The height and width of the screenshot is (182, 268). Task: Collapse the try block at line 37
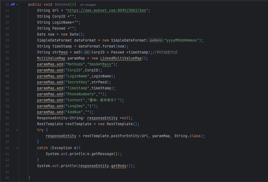[17, 130]
